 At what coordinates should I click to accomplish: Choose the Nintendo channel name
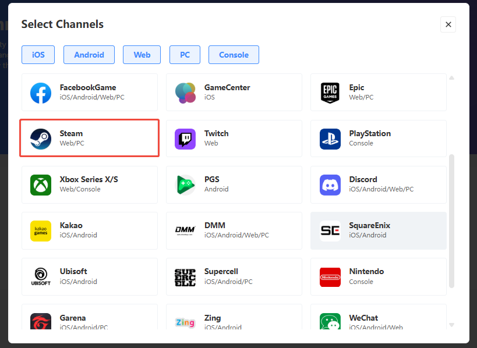coord(366,271)
